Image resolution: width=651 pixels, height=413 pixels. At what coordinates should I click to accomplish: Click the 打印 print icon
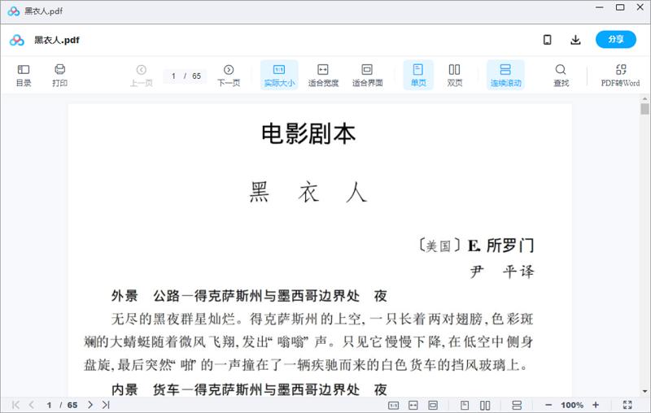[59, 75]
